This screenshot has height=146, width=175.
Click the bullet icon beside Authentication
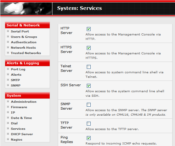pos(8,42)
